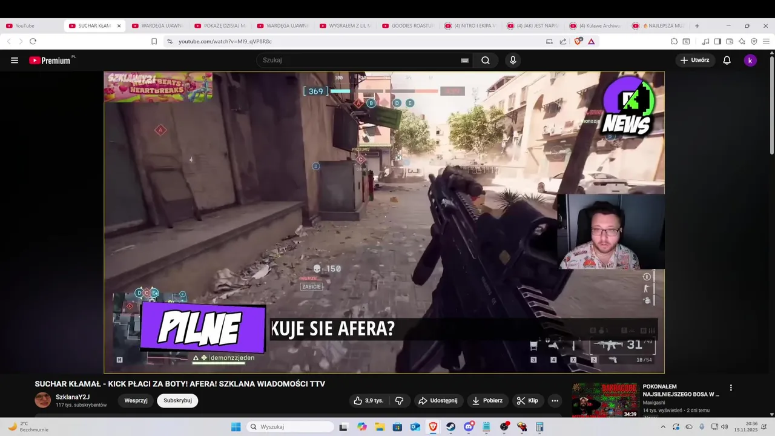The image size is (775, 436).
Task: Open Windows Start menu
Action: click(x=236, y=427)
